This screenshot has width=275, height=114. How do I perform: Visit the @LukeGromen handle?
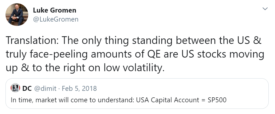point(55,19)
